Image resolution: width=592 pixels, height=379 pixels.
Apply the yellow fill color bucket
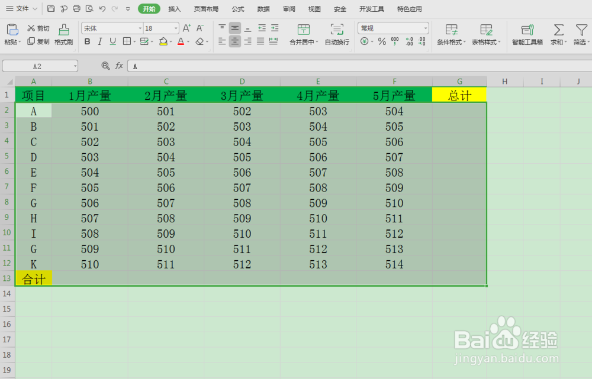(163, 41)
